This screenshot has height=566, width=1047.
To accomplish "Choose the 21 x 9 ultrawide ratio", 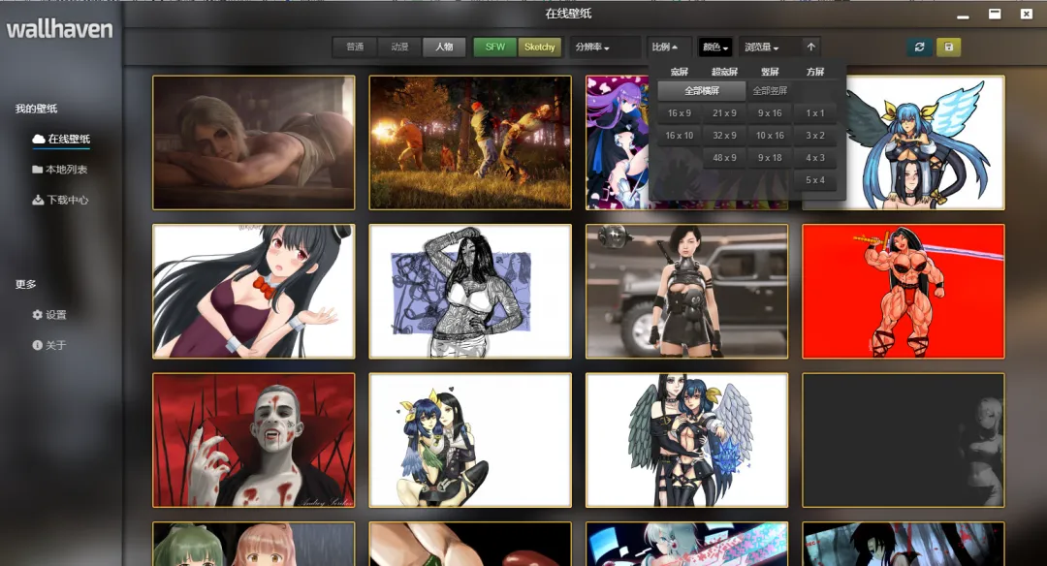I will pos(724,112).
